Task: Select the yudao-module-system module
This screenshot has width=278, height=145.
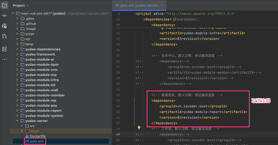Action: pyautogui.click(x=44, y=116)
